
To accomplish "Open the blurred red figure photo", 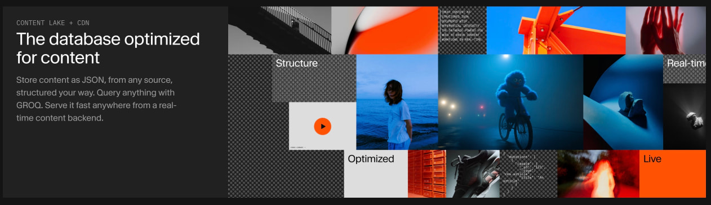I will (x=598, y=173).
